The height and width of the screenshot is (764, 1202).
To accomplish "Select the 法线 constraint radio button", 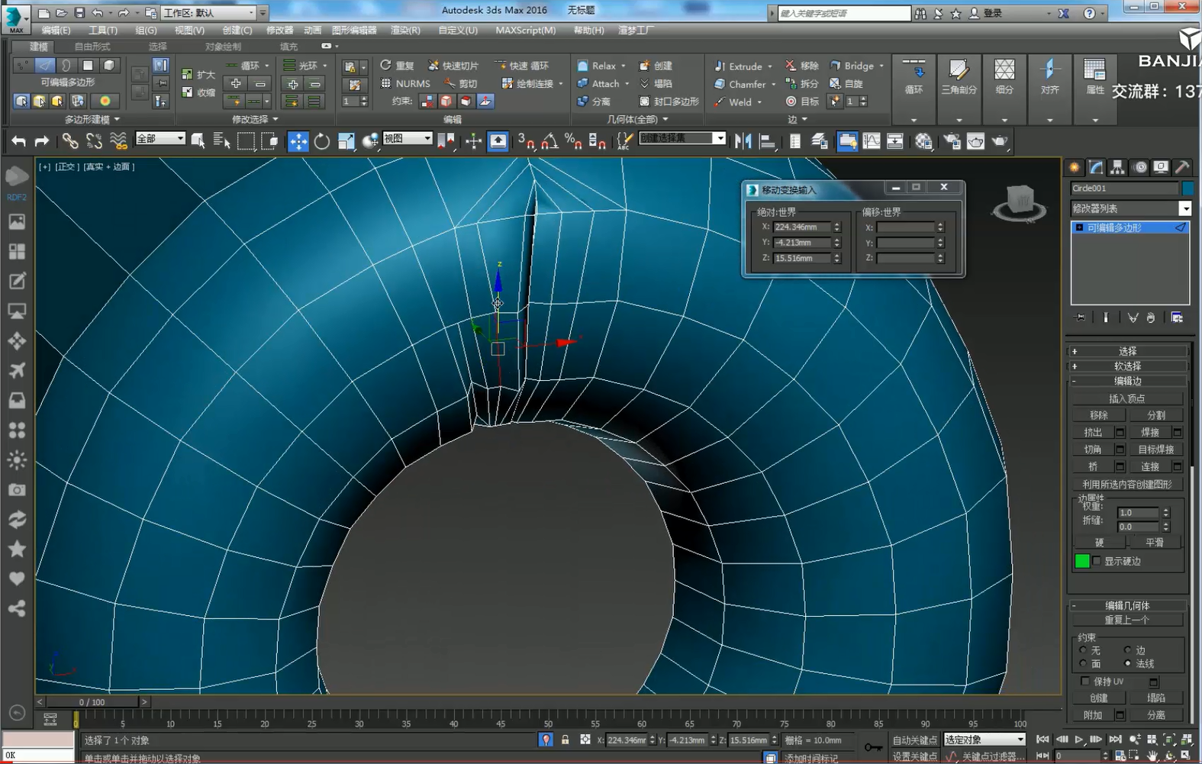I will [1127, 663].
